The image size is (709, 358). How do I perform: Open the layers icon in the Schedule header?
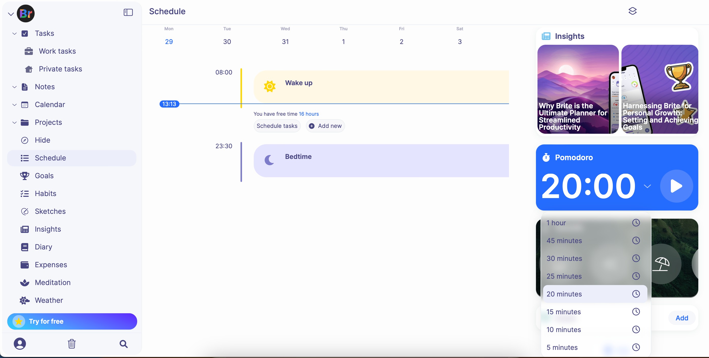tap(632, 11)
